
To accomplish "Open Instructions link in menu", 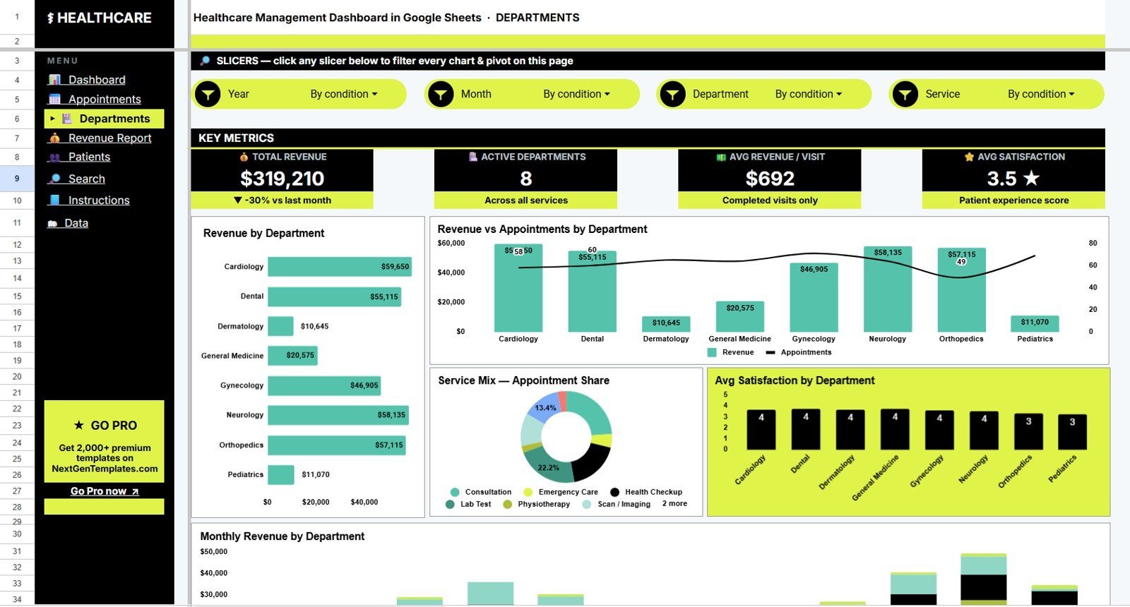I will pyautogui.click(x=99, y=200).
